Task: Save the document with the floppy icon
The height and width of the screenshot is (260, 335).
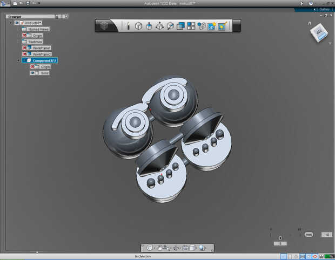Action: (x=28, y=3)
